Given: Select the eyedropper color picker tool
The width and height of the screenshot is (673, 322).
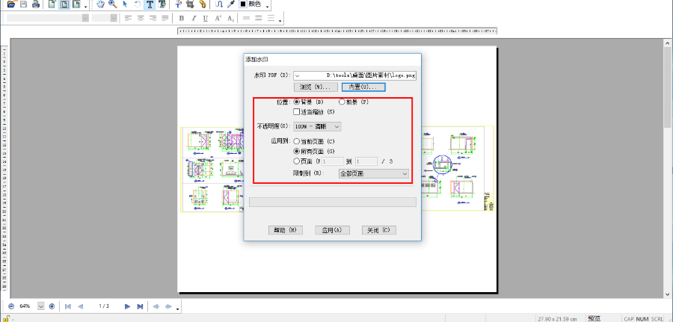Looking at the screenshot, I should coord(231,4).
